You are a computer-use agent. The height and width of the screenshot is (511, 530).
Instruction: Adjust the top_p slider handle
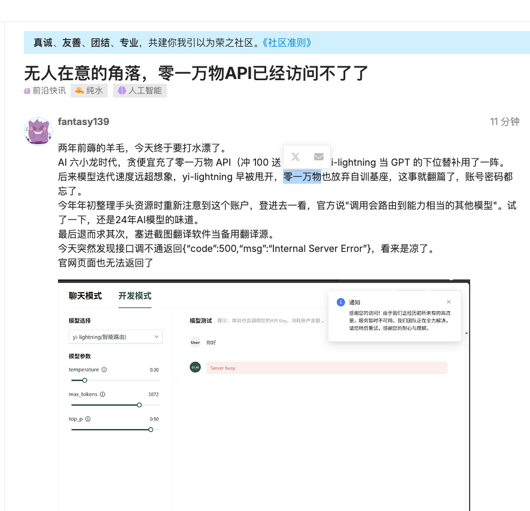pos(151,430)
